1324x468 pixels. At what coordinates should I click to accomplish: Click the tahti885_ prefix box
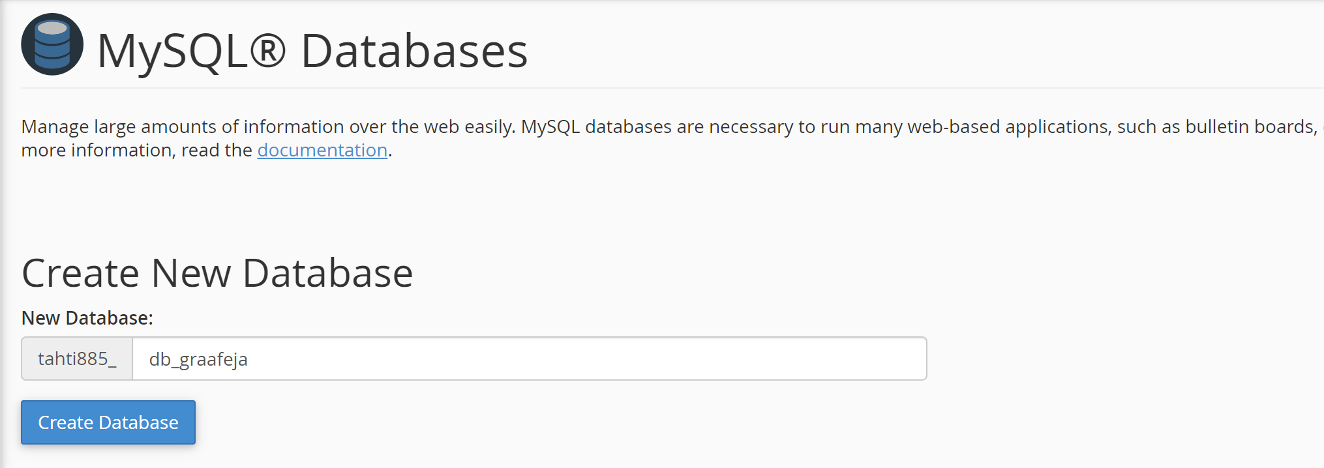pos(77,358)
